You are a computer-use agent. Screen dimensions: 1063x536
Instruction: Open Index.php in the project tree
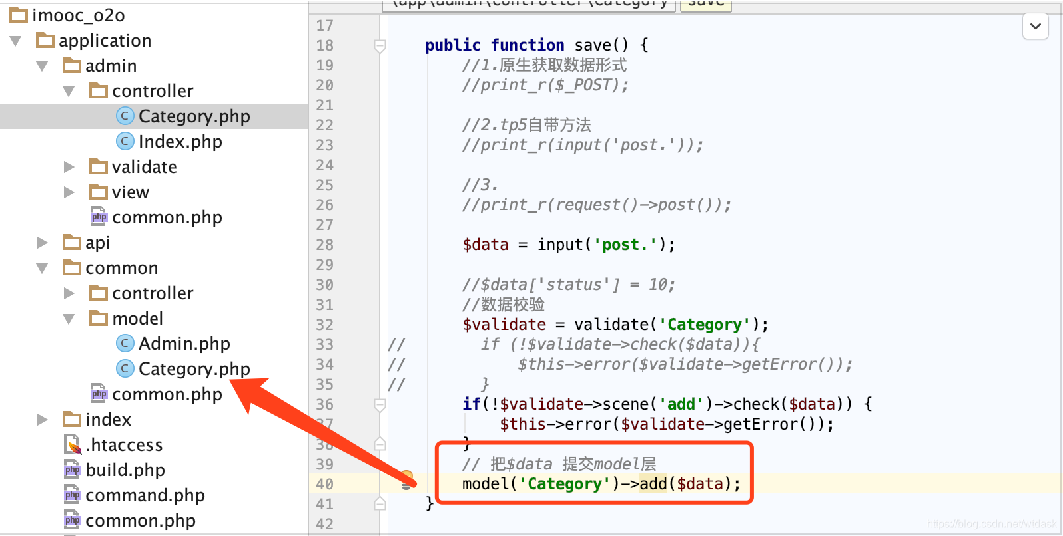point(180,141)
